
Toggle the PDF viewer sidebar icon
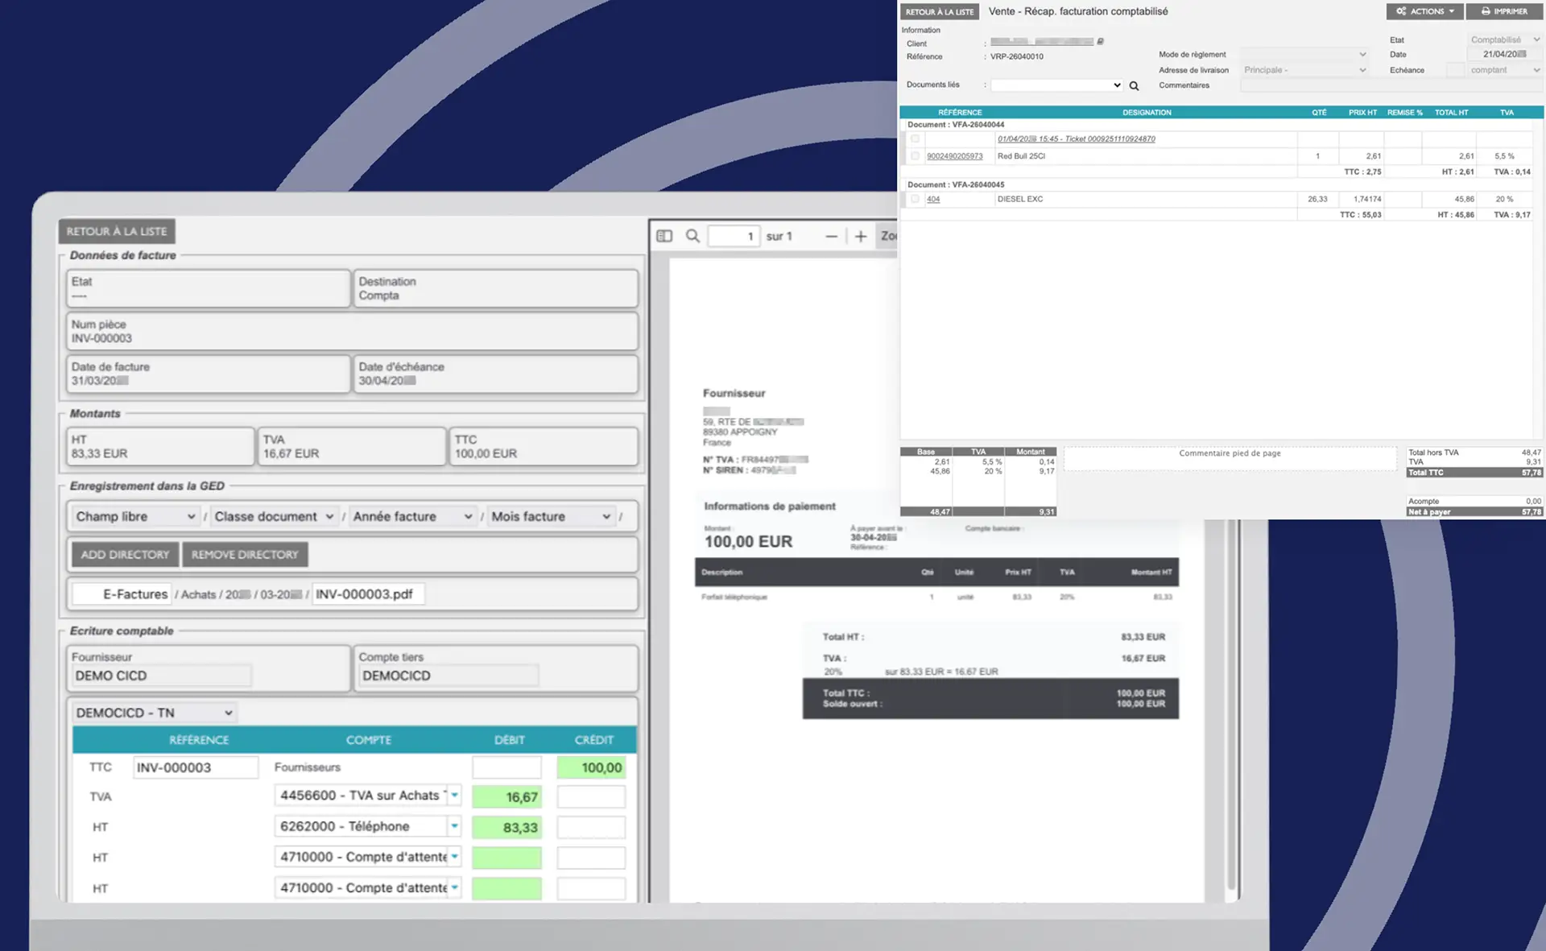click(x=664, y=236)
